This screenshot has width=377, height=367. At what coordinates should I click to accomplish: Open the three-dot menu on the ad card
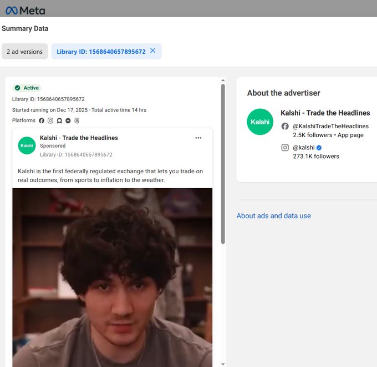198,138
